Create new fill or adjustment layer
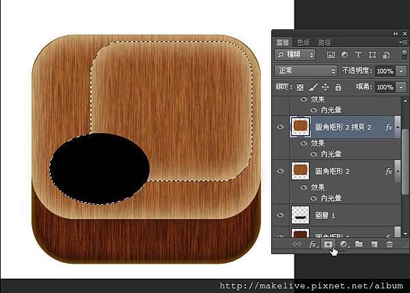410x293 pixels. [344, 244]
